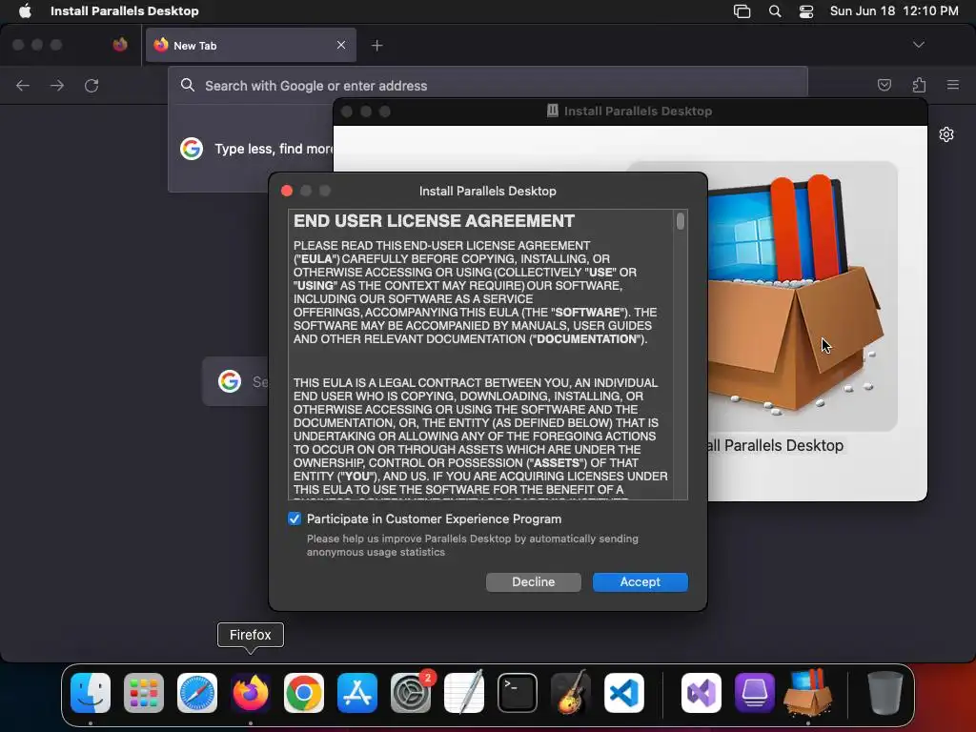The height and width of the screenshot is (732, 976).
Task: Open the Trash in the dock
Action: point(885,693)
